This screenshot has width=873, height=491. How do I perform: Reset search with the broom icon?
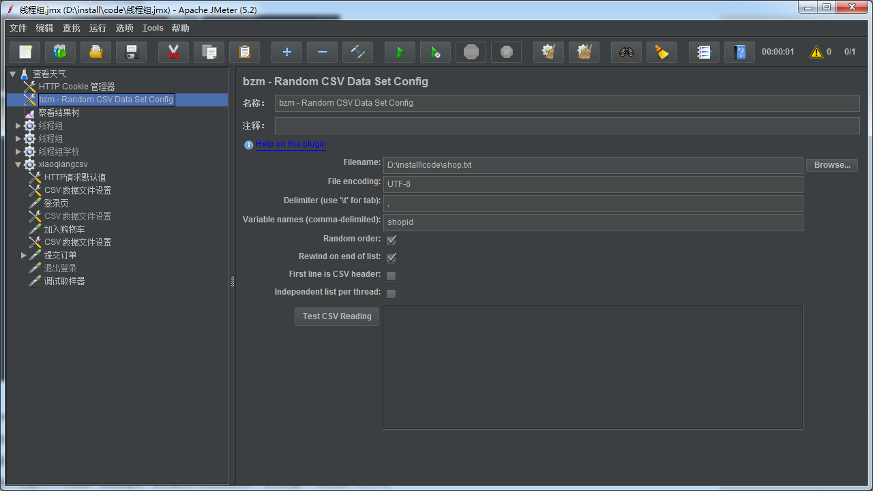[x=662, y=52]
